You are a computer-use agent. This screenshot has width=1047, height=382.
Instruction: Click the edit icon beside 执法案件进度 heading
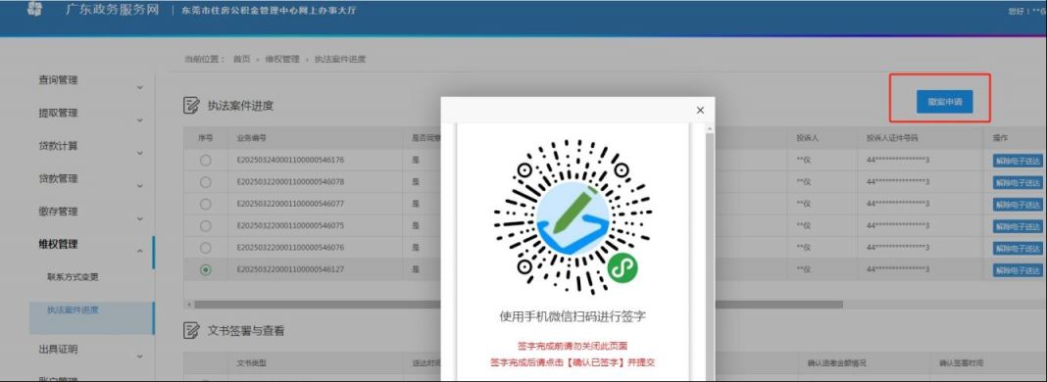191,106
